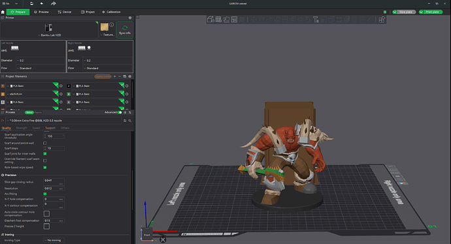Click filament 2 black color swatch

click(x=69, y=86)
